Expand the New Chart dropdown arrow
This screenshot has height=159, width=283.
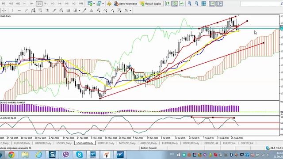point(94,4)
